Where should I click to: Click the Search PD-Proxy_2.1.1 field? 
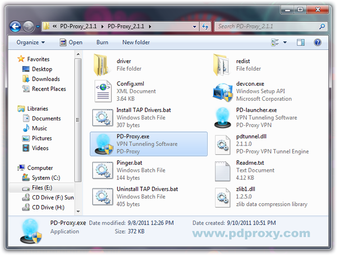(271, 26)
